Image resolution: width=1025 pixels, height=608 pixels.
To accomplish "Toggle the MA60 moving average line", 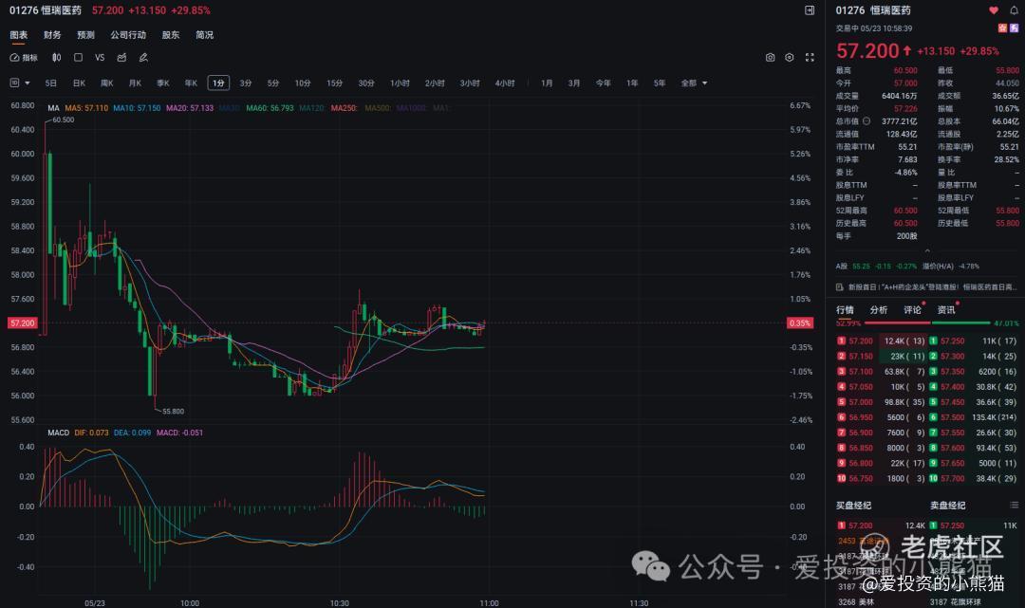I will pyautogui.click(x=269, y=108).
